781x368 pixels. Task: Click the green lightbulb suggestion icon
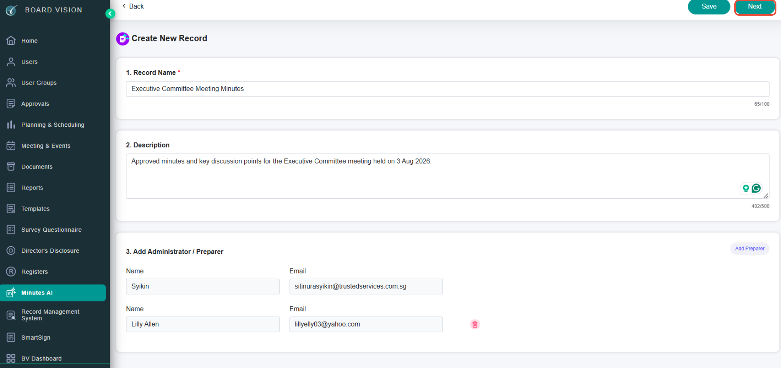click(746, 188)
